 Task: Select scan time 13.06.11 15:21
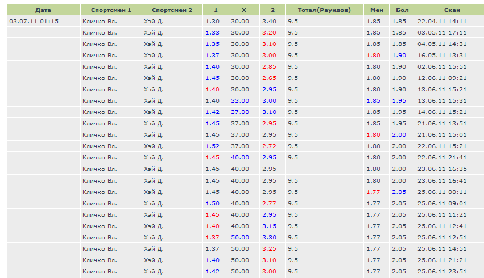[x=442, y=90]
